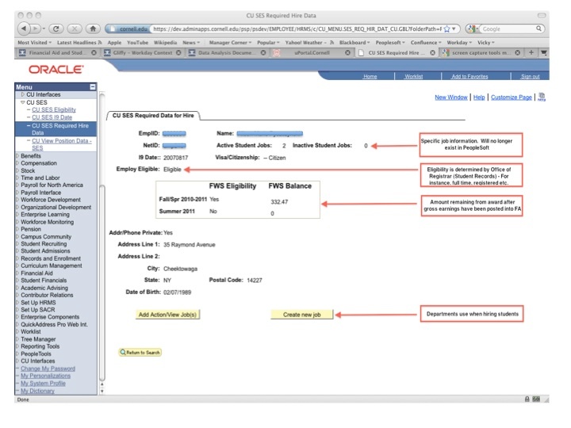This screenshot has height=428, width=571.
Task: Open a new tab with plus icon
Action: pyautogui.click(x=531, y=52)
